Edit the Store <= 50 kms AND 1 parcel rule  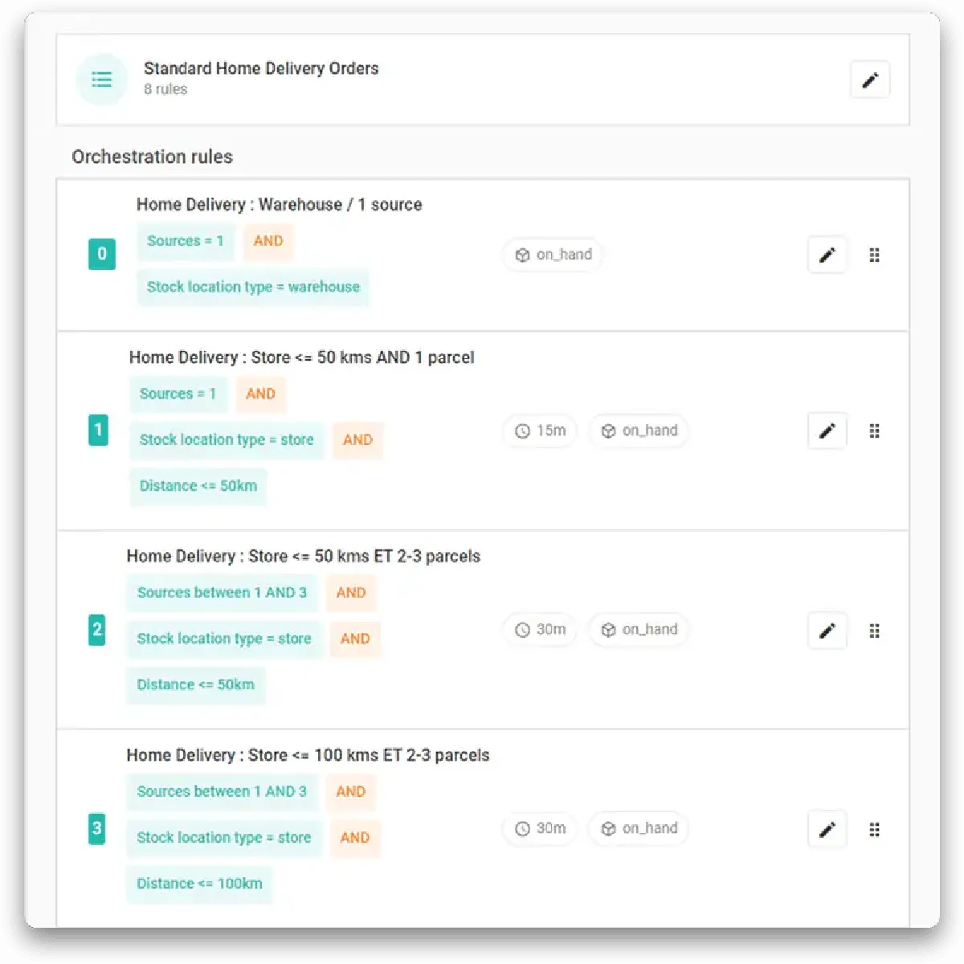click(827, 431)
